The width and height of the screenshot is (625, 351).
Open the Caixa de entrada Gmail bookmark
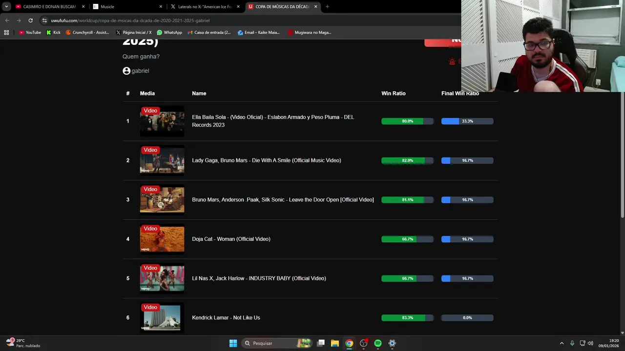click(x=209, y=33)
